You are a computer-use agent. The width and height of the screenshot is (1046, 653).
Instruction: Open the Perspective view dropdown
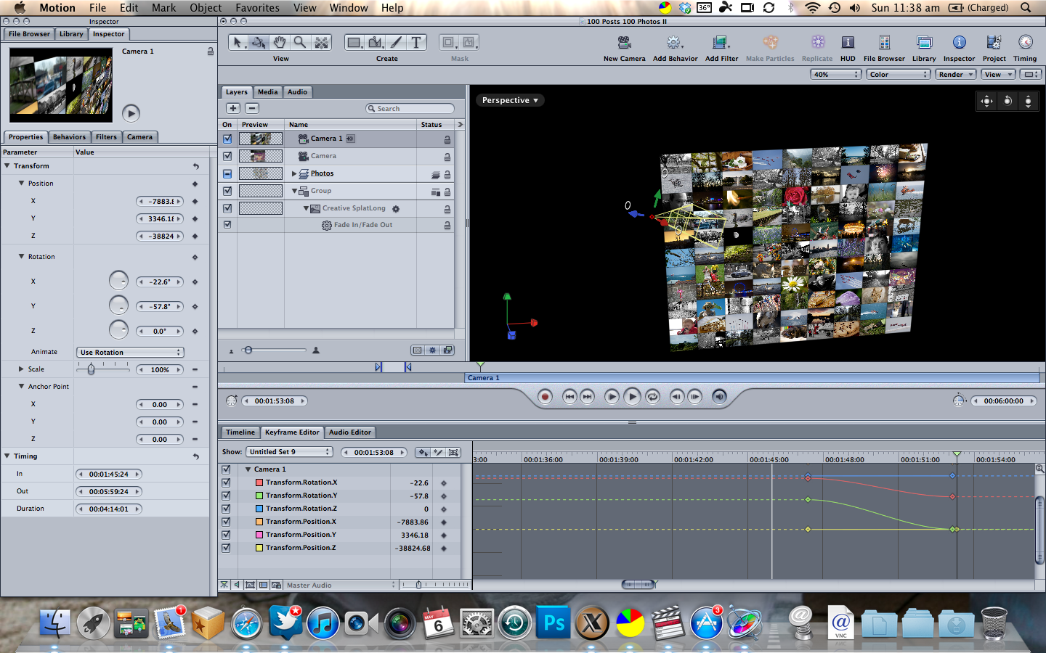(x=510, y=100)
